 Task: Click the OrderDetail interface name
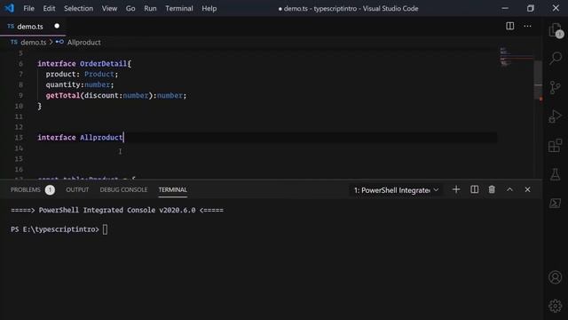tap(103, 64)
